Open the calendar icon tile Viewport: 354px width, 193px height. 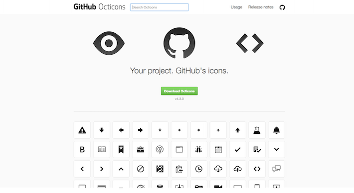click(218, 150)
